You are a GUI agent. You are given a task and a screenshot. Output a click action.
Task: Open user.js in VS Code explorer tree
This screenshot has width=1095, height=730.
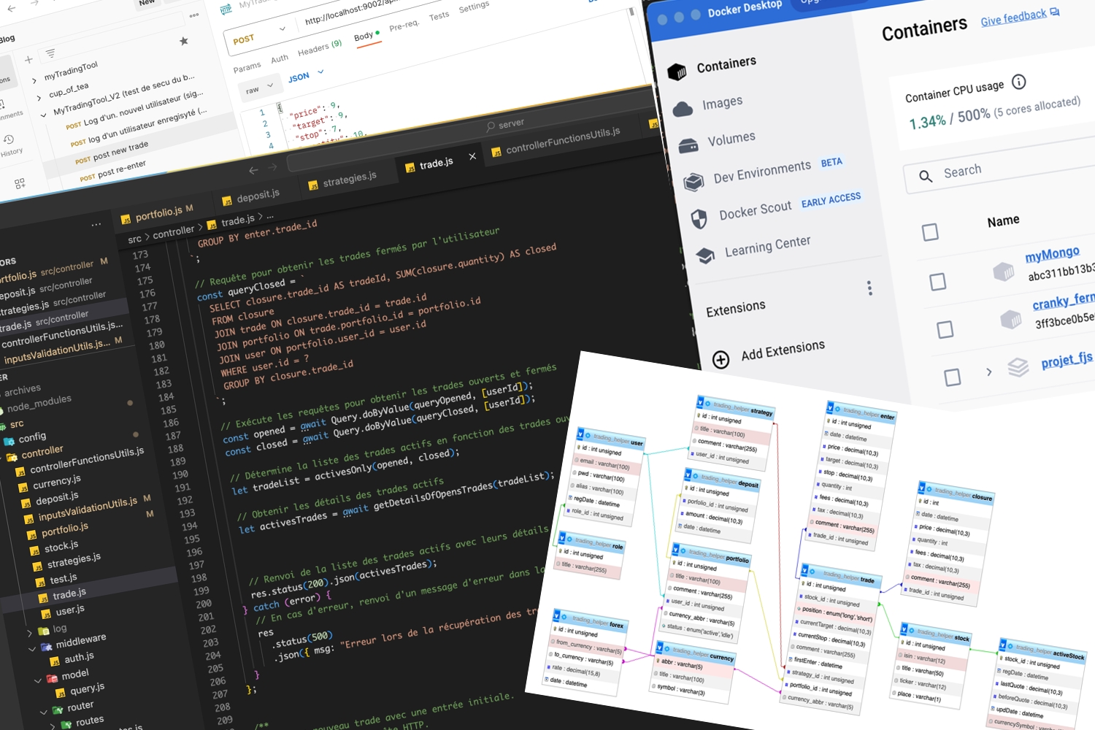coord(63,610)
